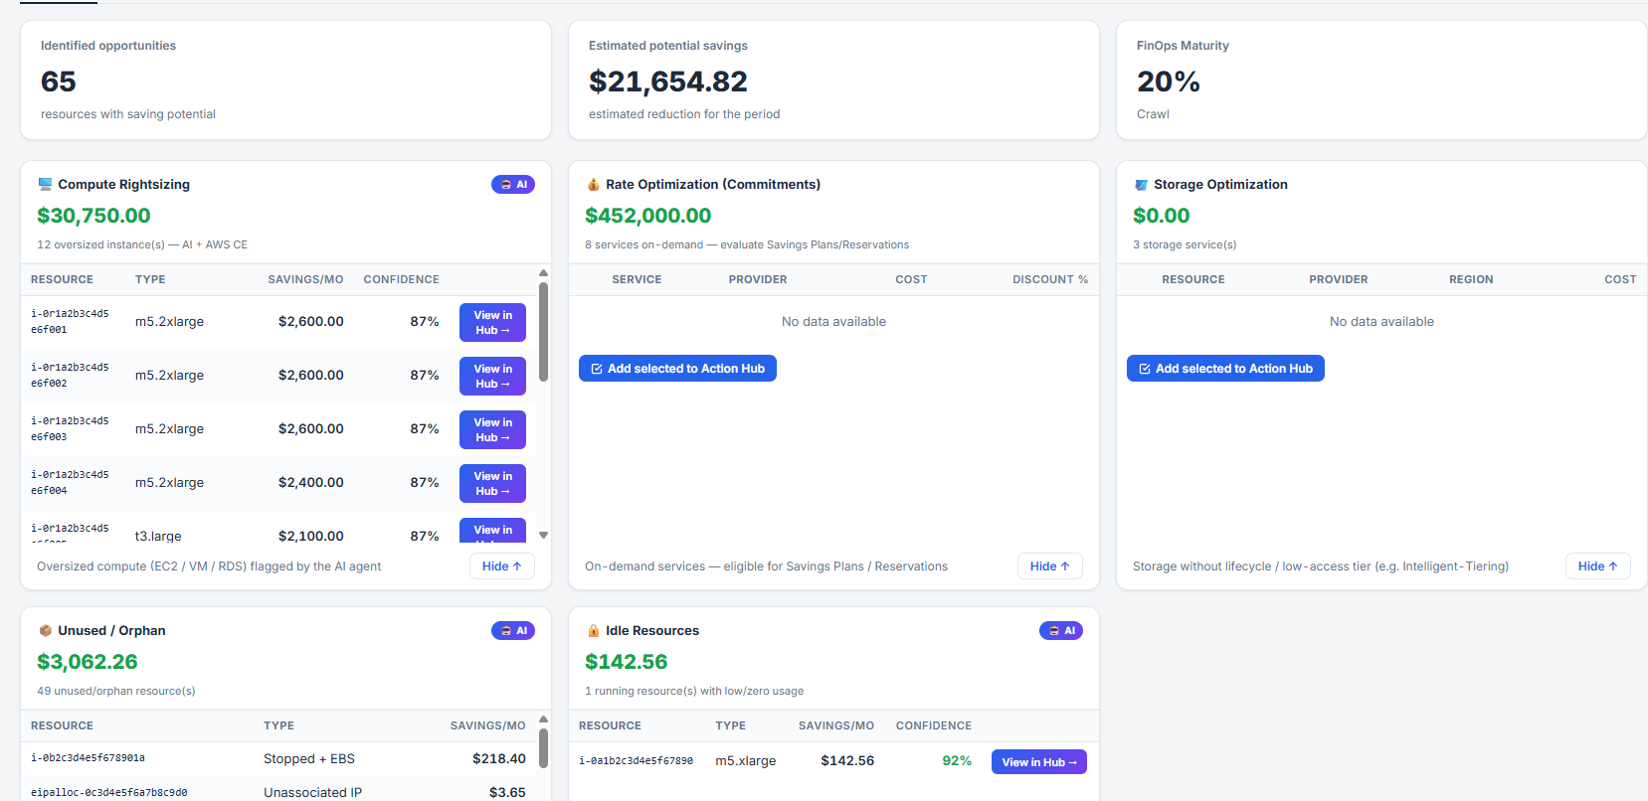Screen dimensions: 1648x801
Task: Open View in Hub for instance e6f002
Action: (492, 376)
